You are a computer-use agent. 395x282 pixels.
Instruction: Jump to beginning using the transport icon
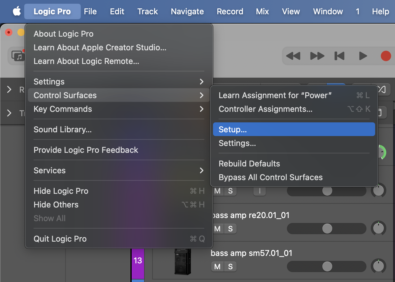[x=339, y=56]
